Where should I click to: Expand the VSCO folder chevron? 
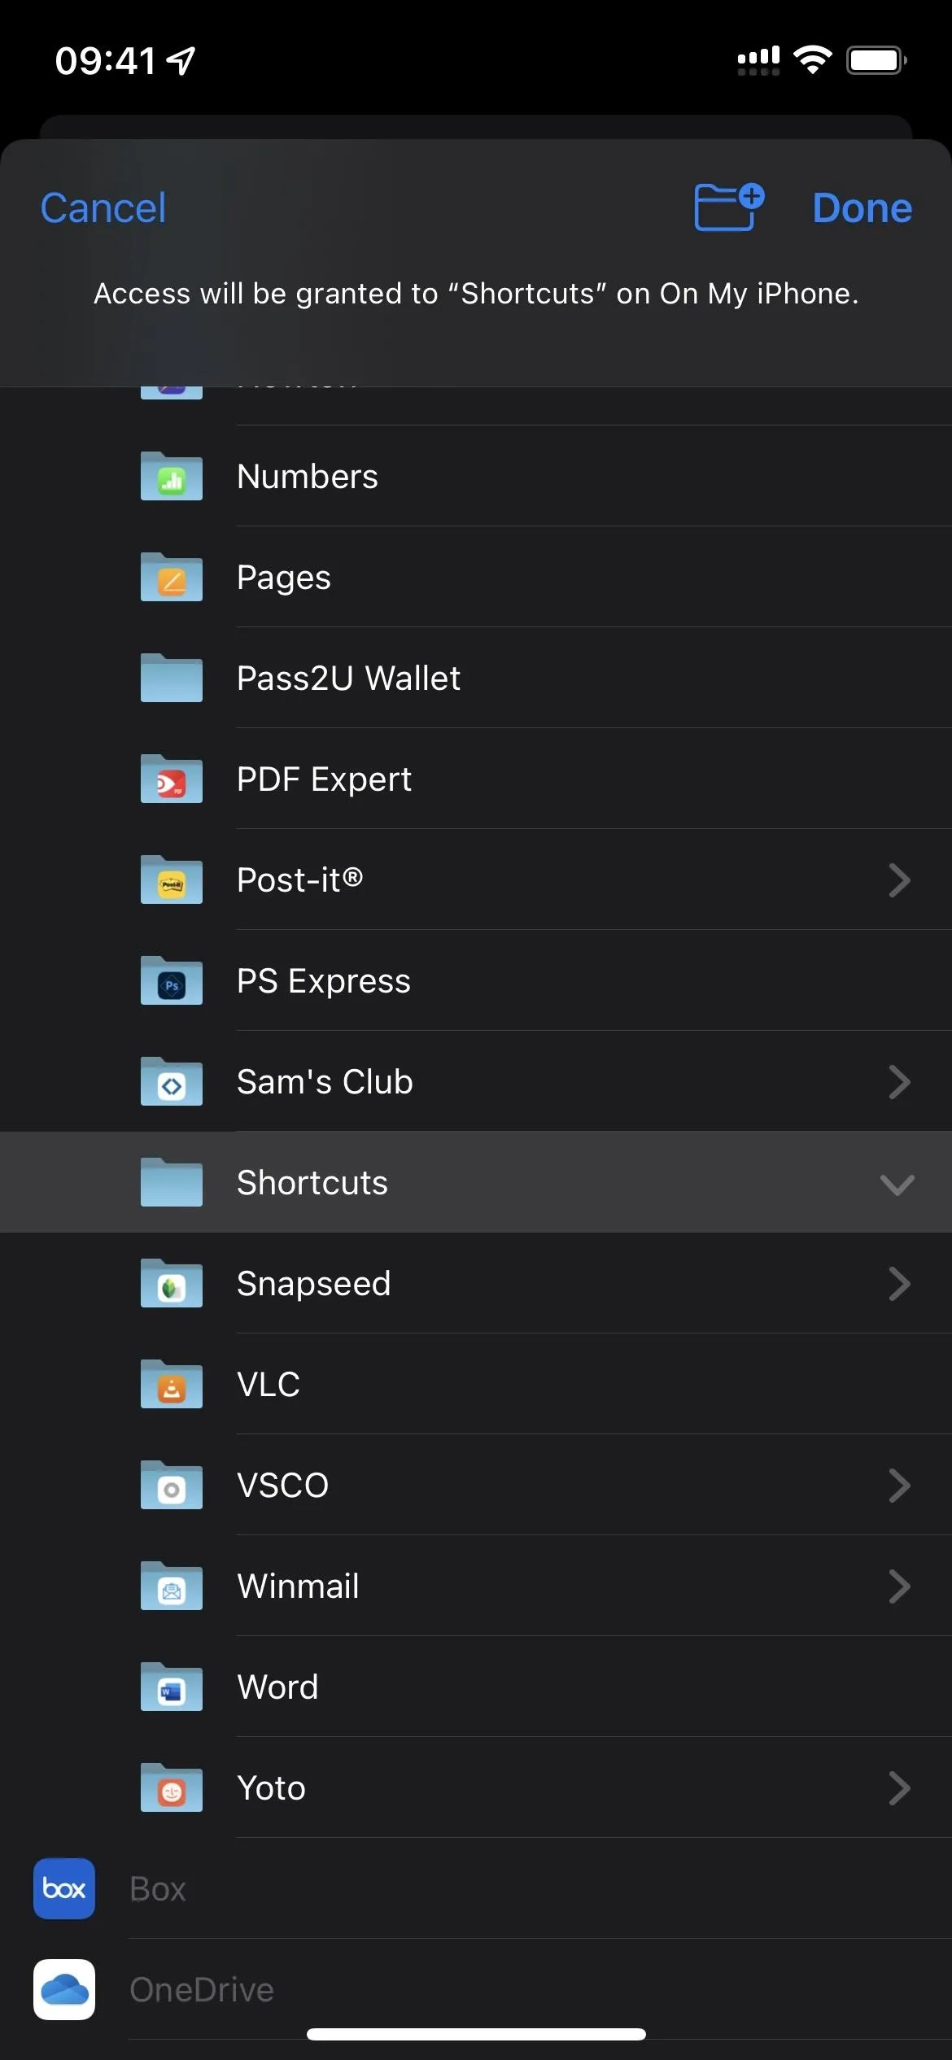click(x=898, y=1486)
